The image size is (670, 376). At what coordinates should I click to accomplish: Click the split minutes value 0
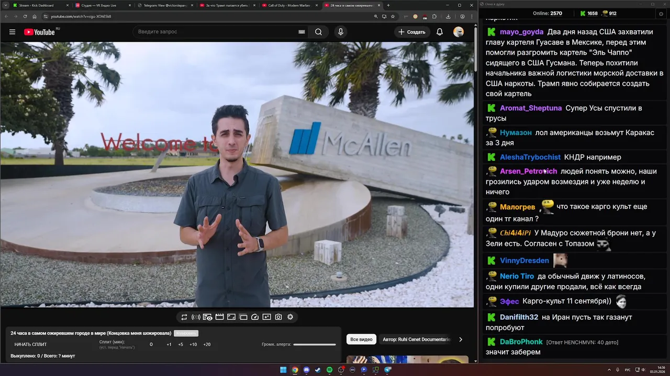pyautogui.click(x=151, y=345)
